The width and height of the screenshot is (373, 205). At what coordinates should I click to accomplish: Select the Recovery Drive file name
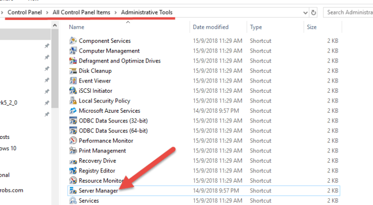coord(97,160)
